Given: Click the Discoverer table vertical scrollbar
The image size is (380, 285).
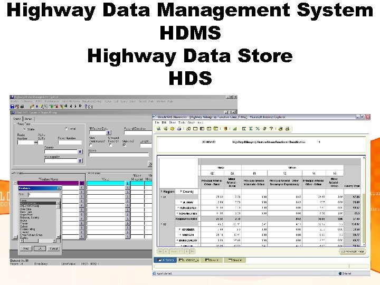Looking at the screenshot, I should pos(364,202).
